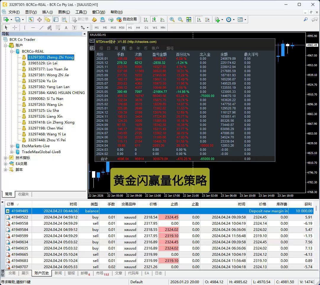This screenshot has width=320, height=285.
Task: Sort by 获利 column header
Action: point(301,204)
